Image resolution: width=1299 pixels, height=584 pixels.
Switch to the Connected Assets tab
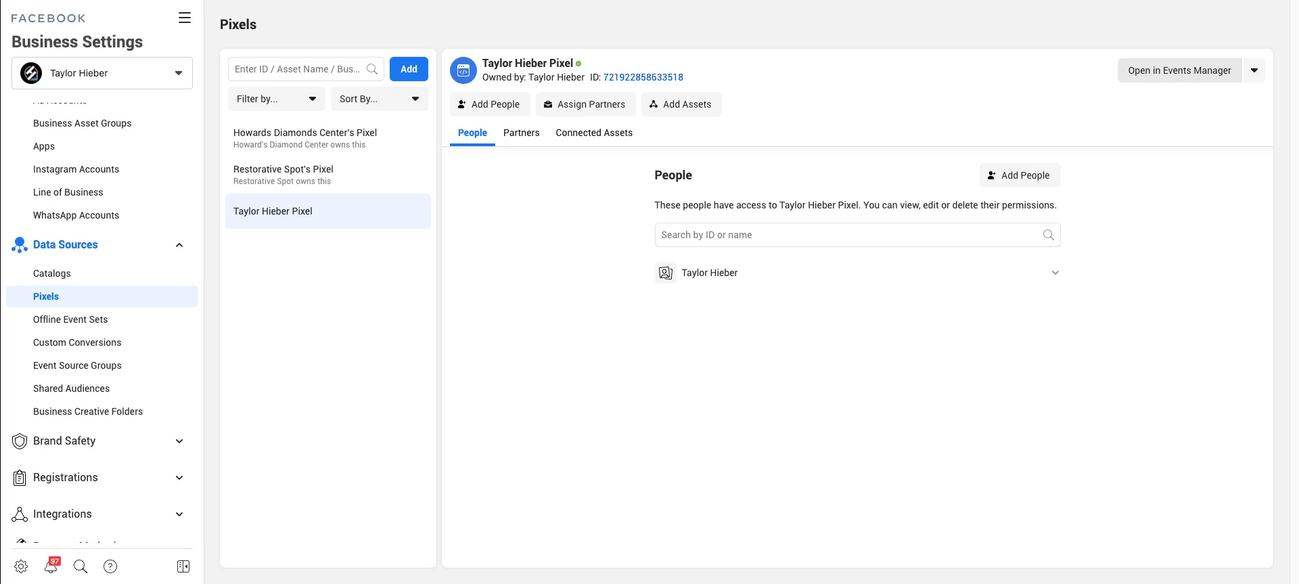click(x=594, y=133)
